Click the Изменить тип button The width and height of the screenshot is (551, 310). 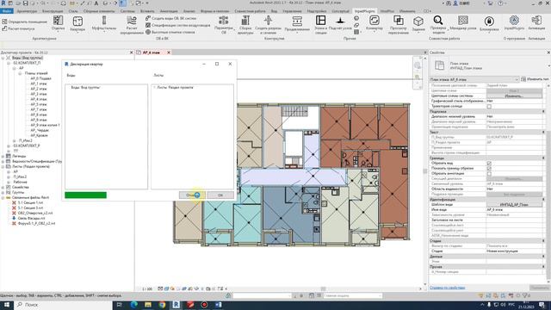pos(536,79)
